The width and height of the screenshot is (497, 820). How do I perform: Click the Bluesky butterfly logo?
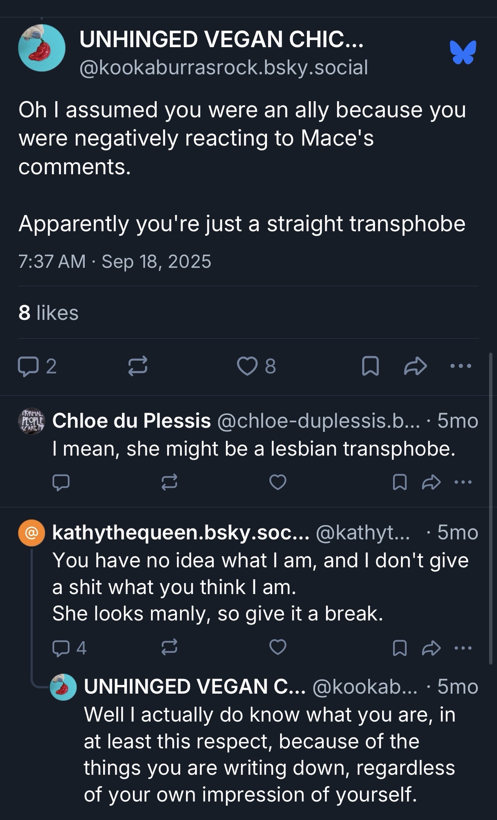click(x=463, y=52)
